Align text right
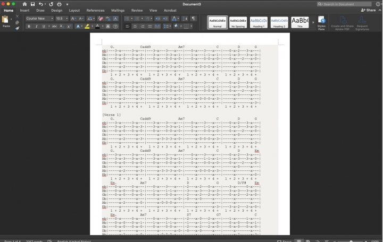This screenshot has height=242, width=383. (x=143, y=27)
